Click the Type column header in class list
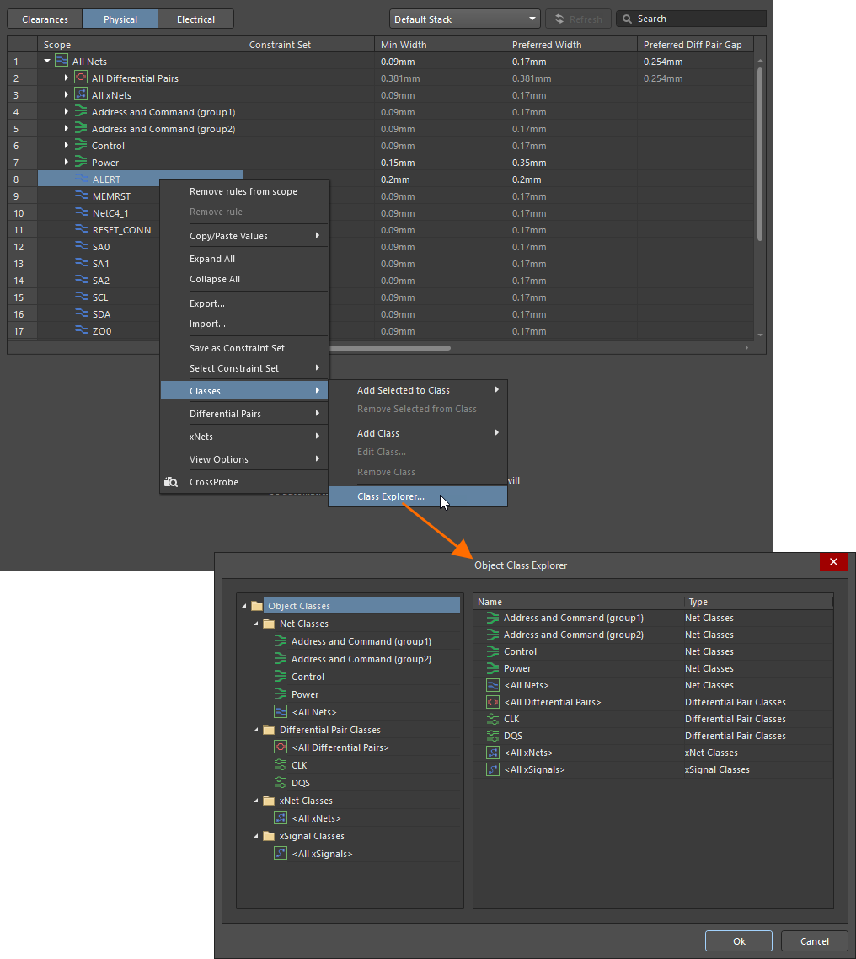Image resolution: width=856 pixels, height=959 pixels. coord(757,602)
